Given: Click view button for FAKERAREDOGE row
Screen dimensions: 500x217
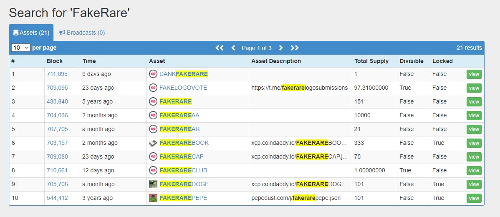Looking at the screenshot, I should click(x=474, y=184).
